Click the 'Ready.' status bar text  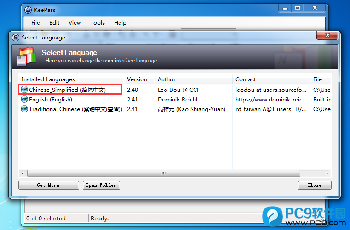tap(99, 219)
